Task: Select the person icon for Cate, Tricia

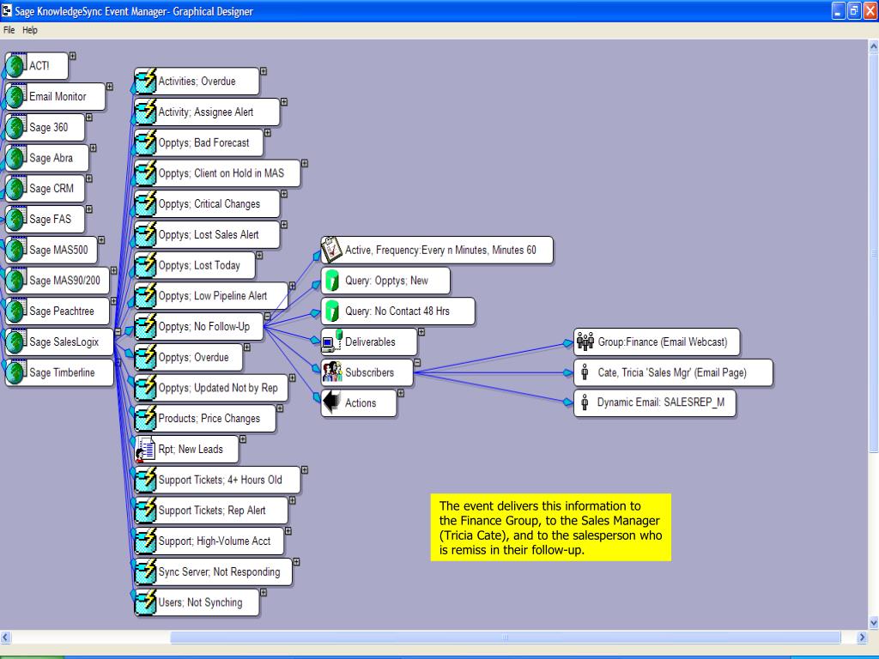Action: pyautogui.click(x=585, y=372)
